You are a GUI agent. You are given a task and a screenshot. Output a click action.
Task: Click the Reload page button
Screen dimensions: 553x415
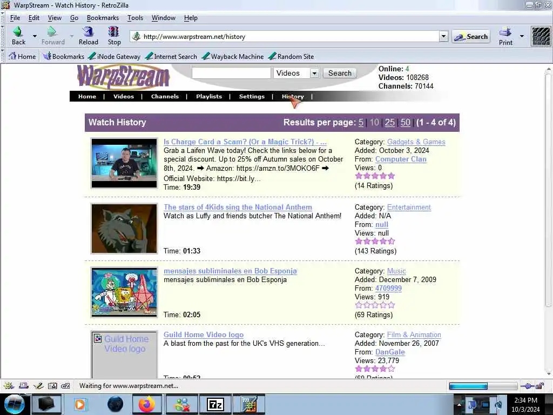88,36
